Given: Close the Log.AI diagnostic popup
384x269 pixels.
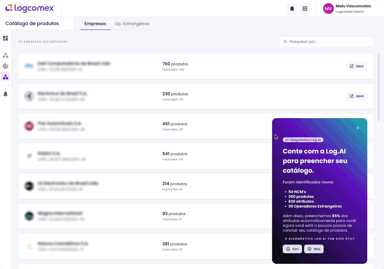Looking at the screenshot, I should tap(358, 128).
